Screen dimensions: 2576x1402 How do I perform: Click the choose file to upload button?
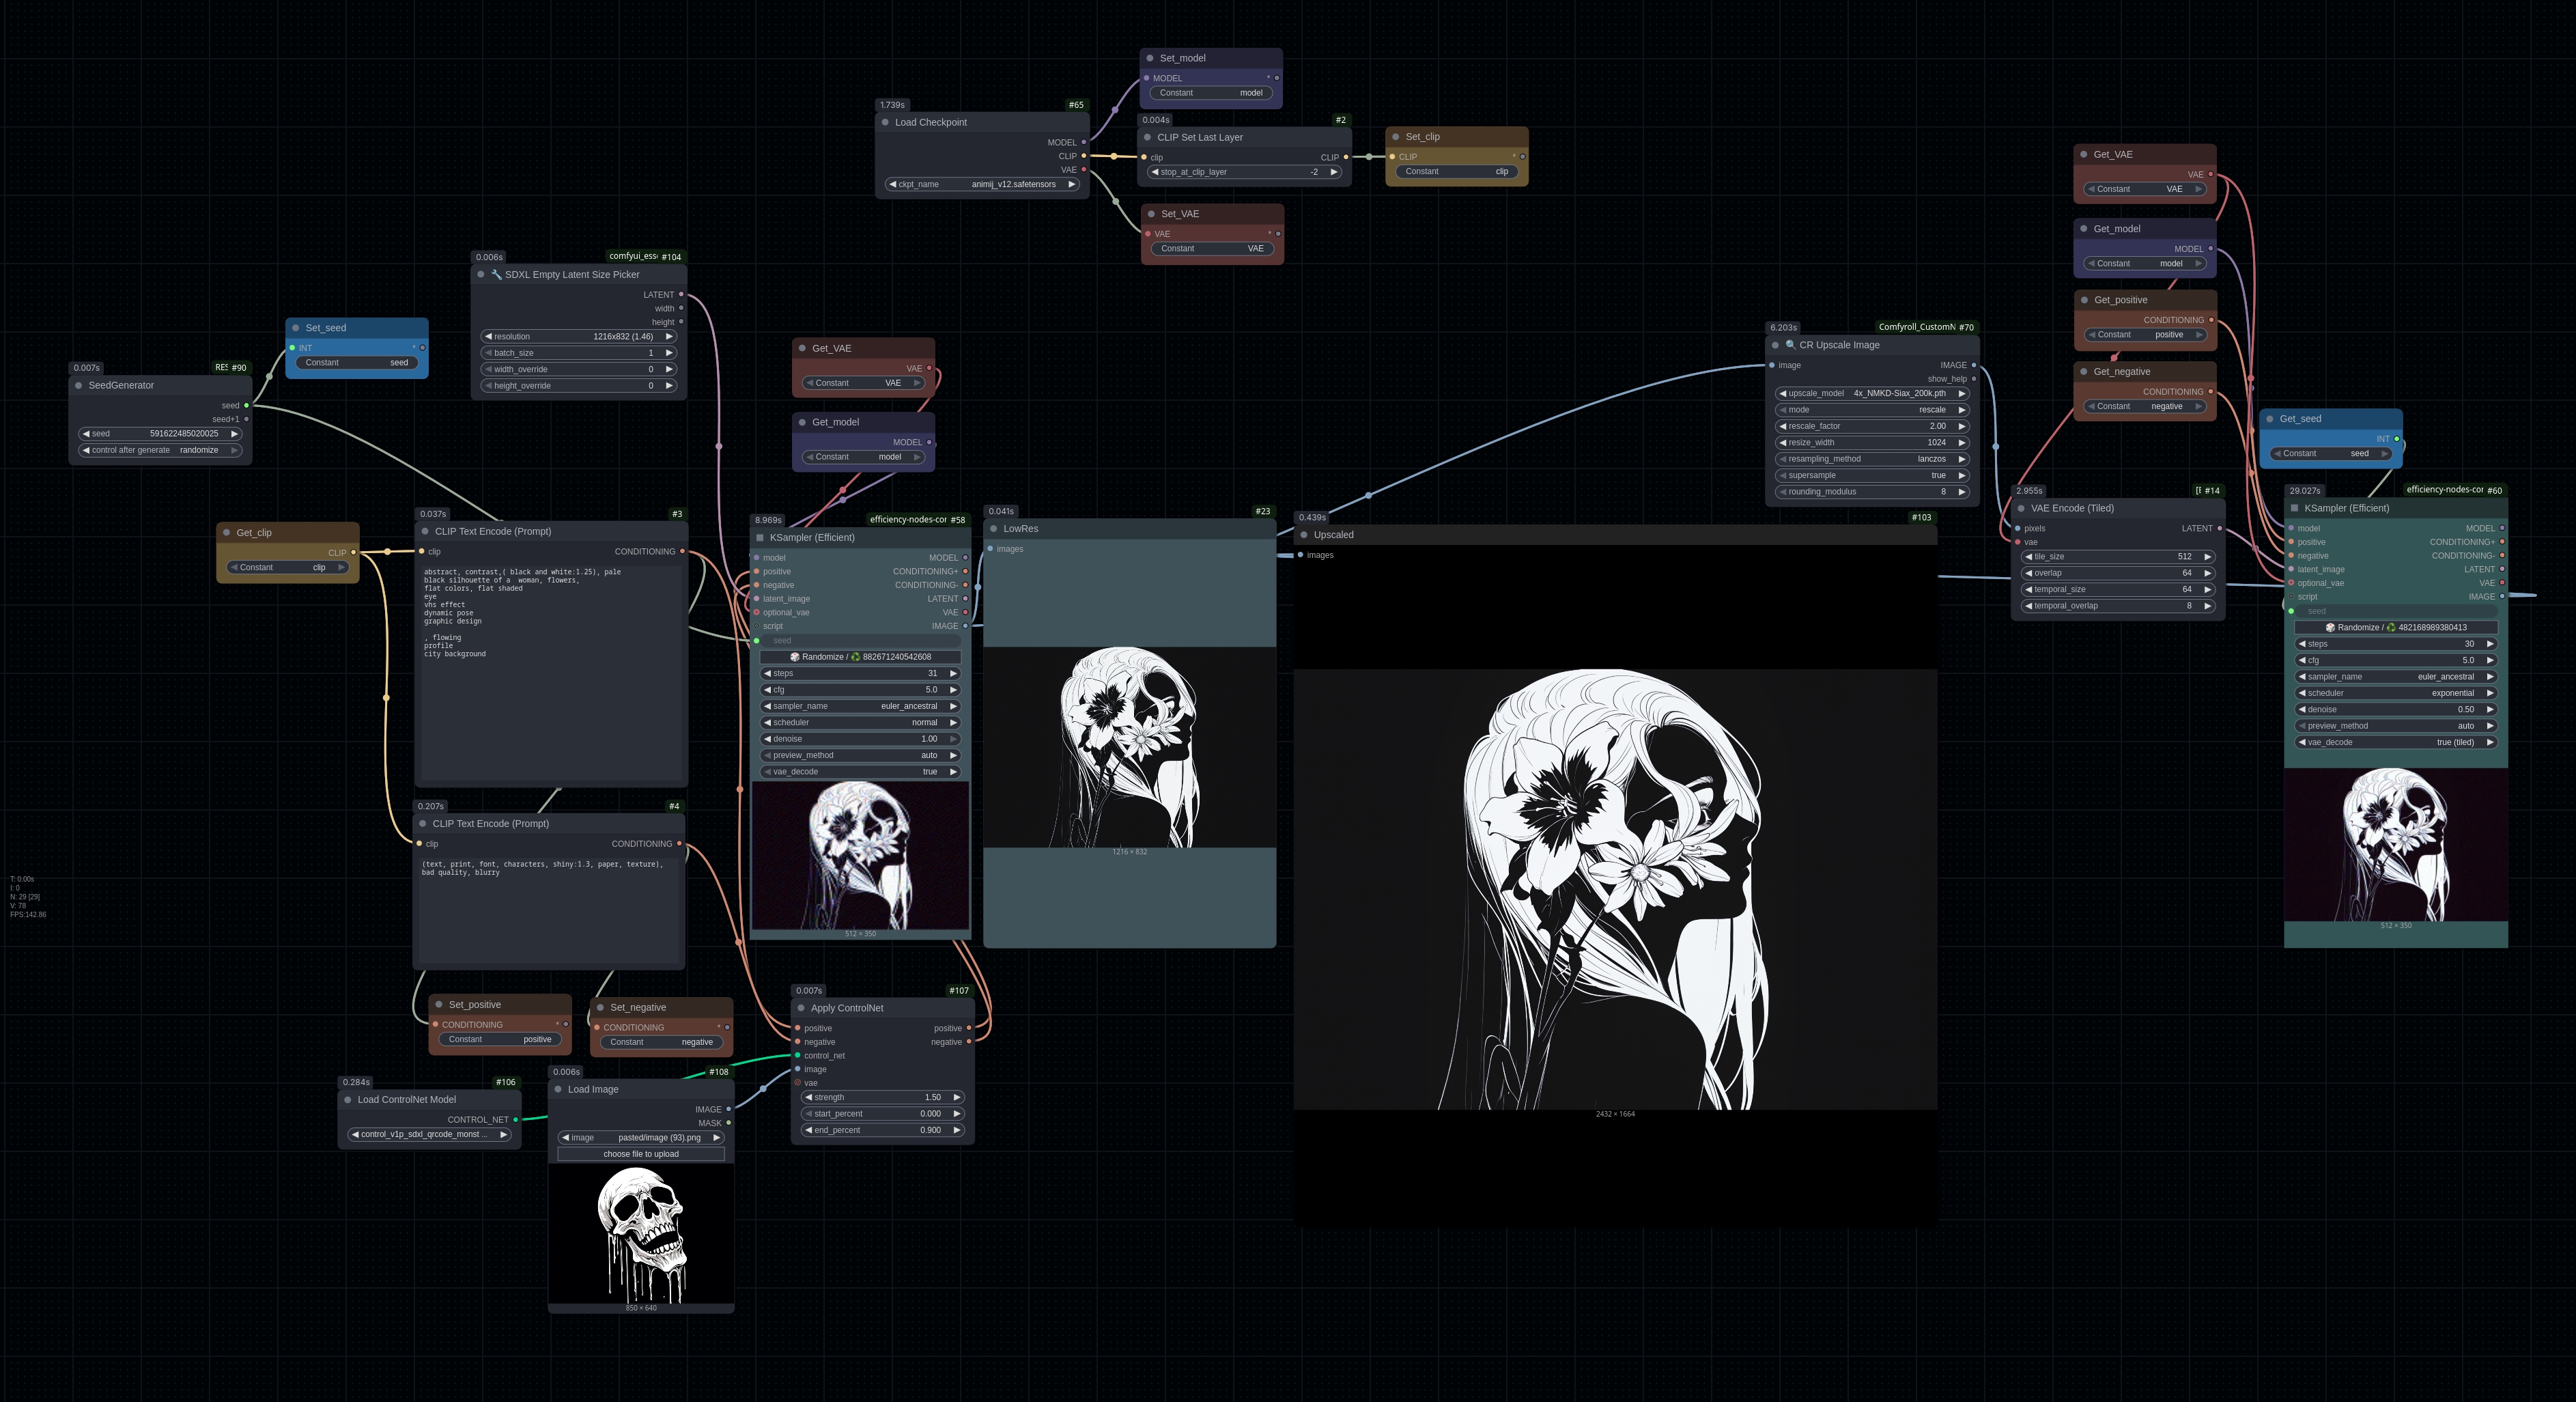[x=641, y=1154]
